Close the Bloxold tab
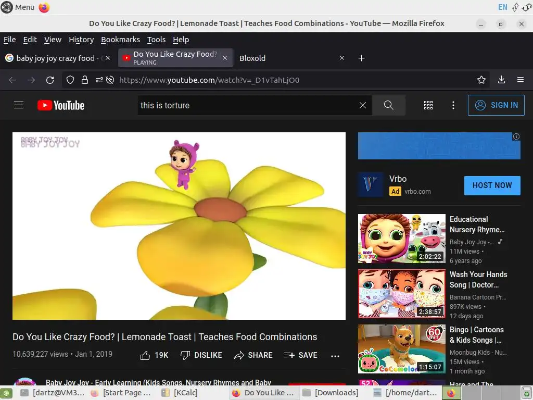The image size is (533, 400). pos(342,58)
